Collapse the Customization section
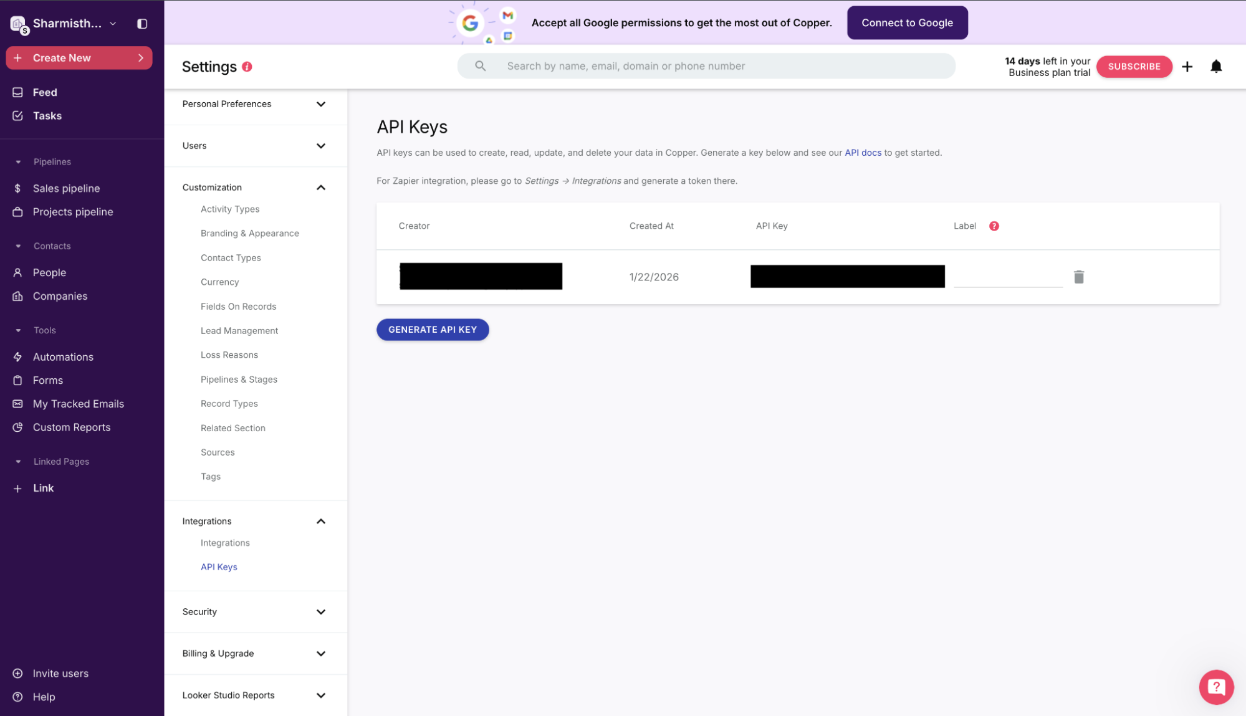1246x716 pixels. point(320,188)
